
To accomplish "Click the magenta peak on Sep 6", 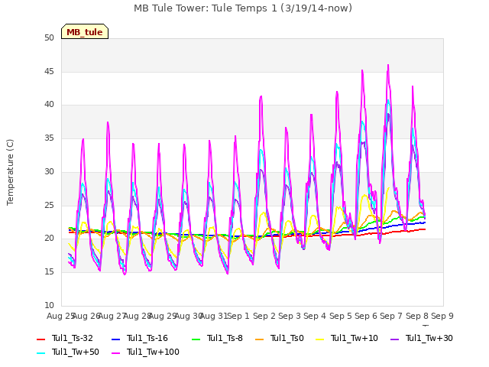I will point(362,70).
